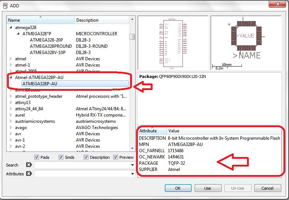289x200 pixels.
Task: Select the Atmel-ATMEGA328P-AU library row
Action: point(39,77)
